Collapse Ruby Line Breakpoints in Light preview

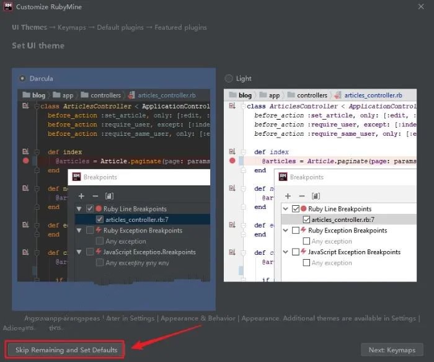click(285, 209)
